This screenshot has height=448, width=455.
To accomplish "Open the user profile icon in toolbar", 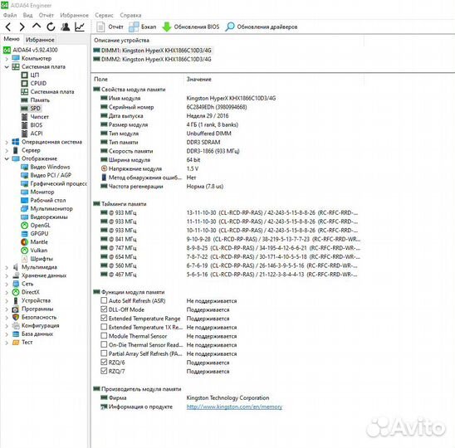I will point(66,27).
